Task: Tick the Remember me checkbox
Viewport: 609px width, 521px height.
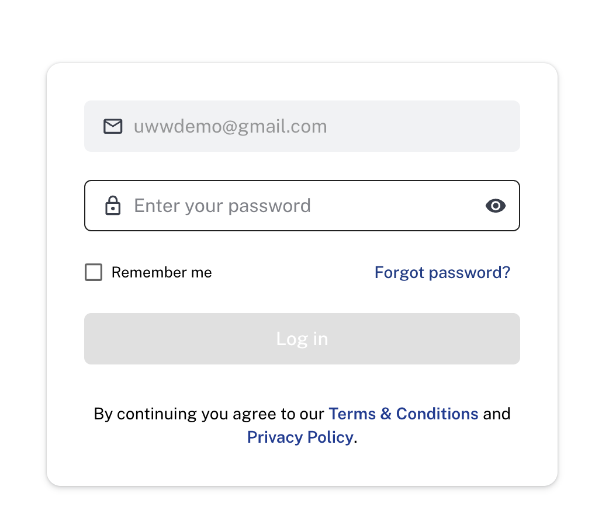Action: pos(94,272)
